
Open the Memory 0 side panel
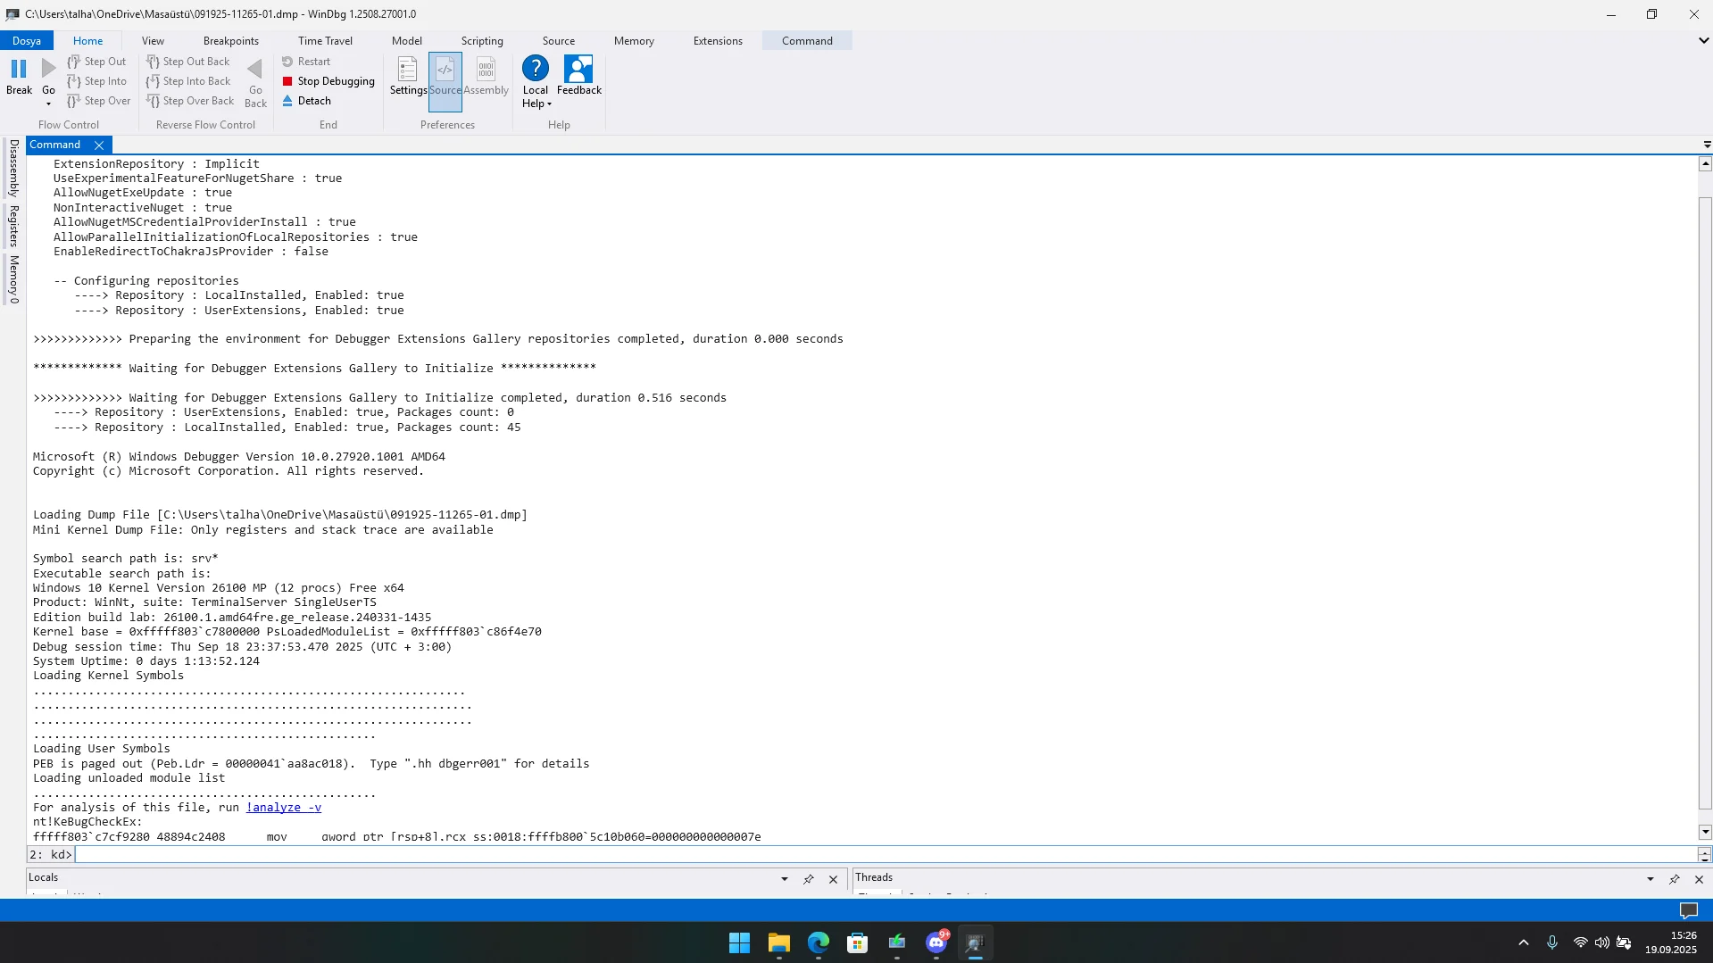tap(13, 279)
